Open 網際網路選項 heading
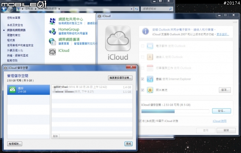The image size is (241, 153). pos(69,39)
